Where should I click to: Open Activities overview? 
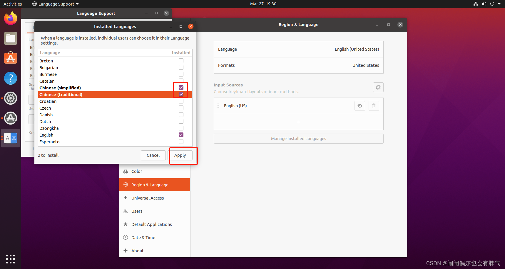pos(13,4)
